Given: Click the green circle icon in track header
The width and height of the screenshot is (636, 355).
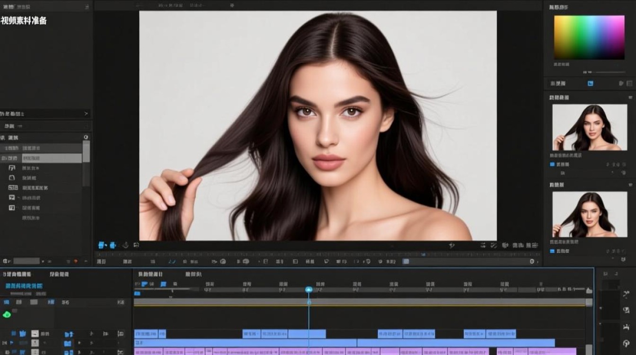Looking at the screenshot, I should coord(7,314).
